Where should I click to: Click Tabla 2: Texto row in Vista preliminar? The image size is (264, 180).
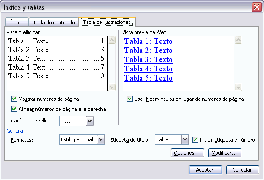pos(56,50)
